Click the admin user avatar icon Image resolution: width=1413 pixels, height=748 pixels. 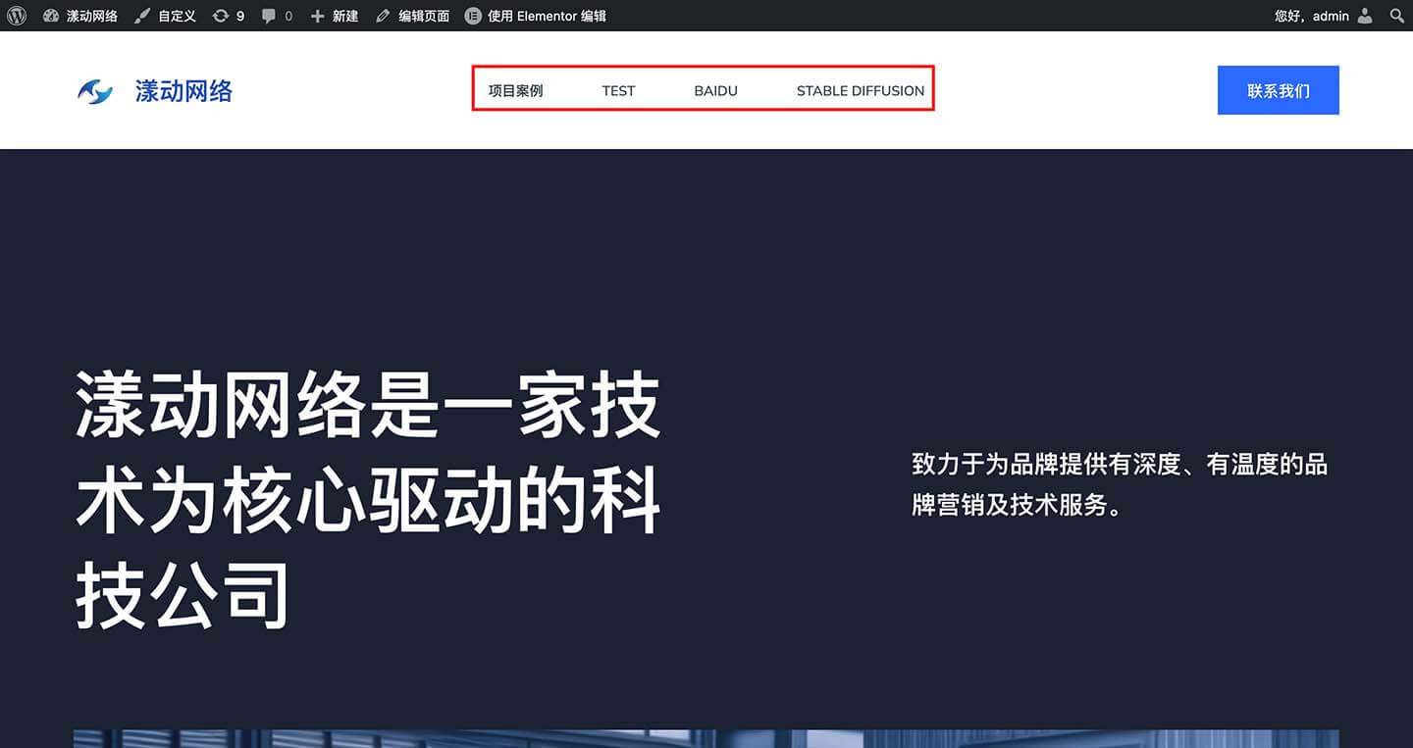1365,16
